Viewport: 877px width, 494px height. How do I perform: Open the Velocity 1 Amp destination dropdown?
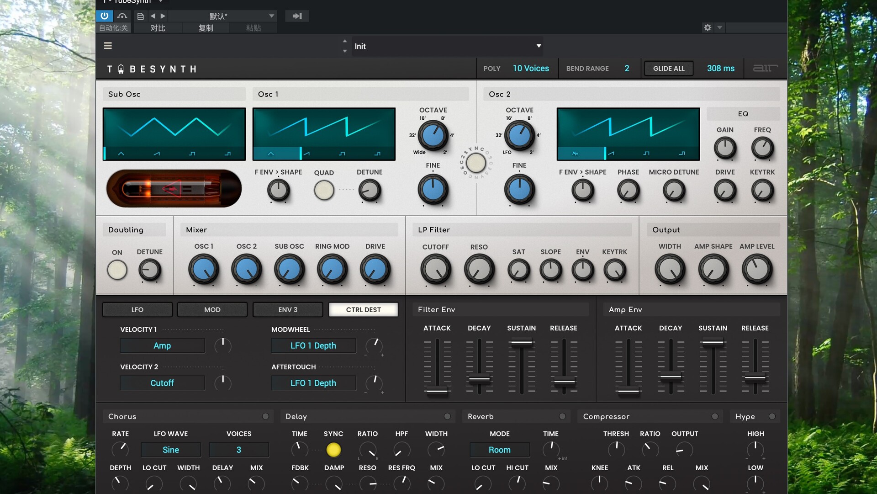162,346
